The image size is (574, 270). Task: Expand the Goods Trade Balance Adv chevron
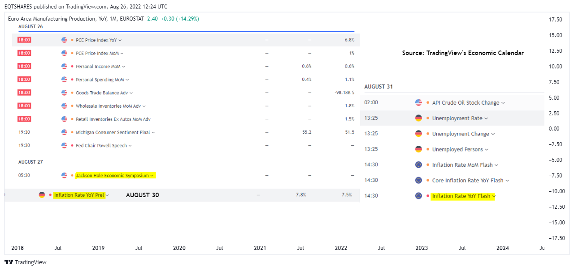coord(131,93)
